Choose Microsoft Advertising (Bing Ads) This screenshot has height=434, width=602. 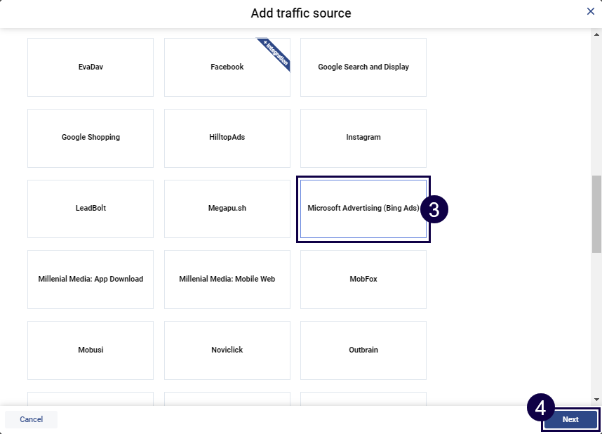(x=363, y=209)
